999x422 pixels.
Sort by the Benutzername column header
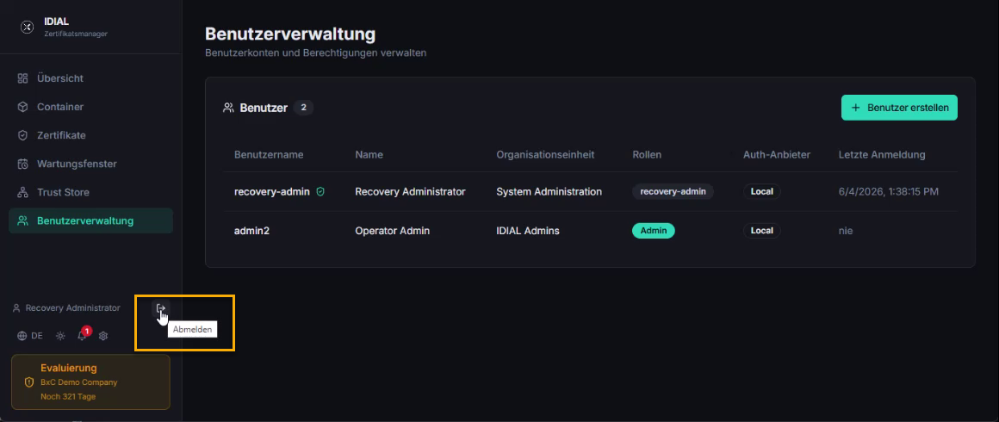tap(269, 155)
